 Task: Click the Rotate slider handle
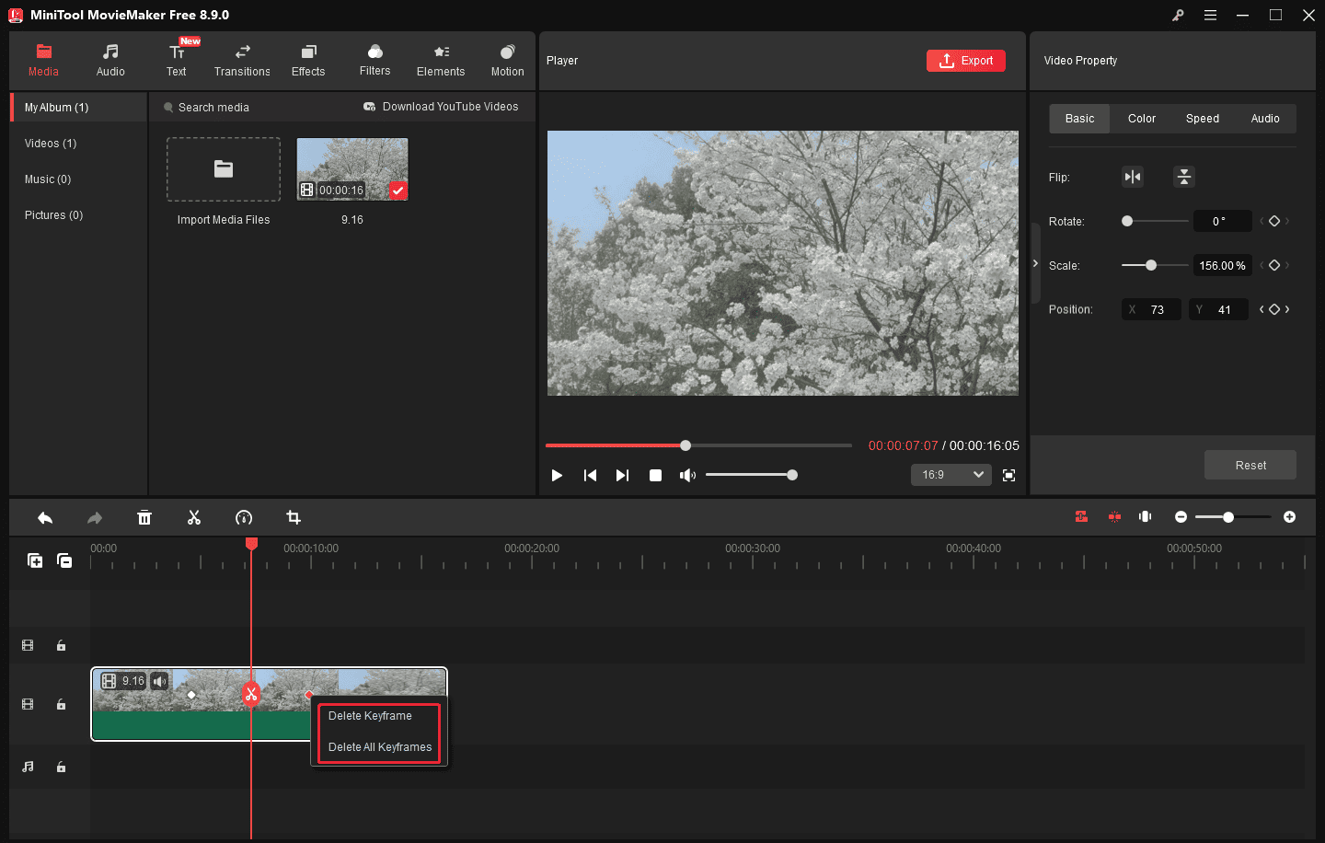coord(1127,221)
